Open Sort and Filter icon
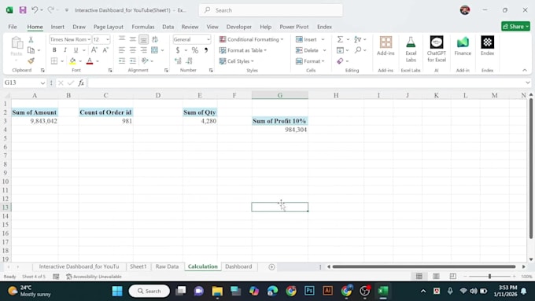535x301 pixels. click(x=357, y=39)
